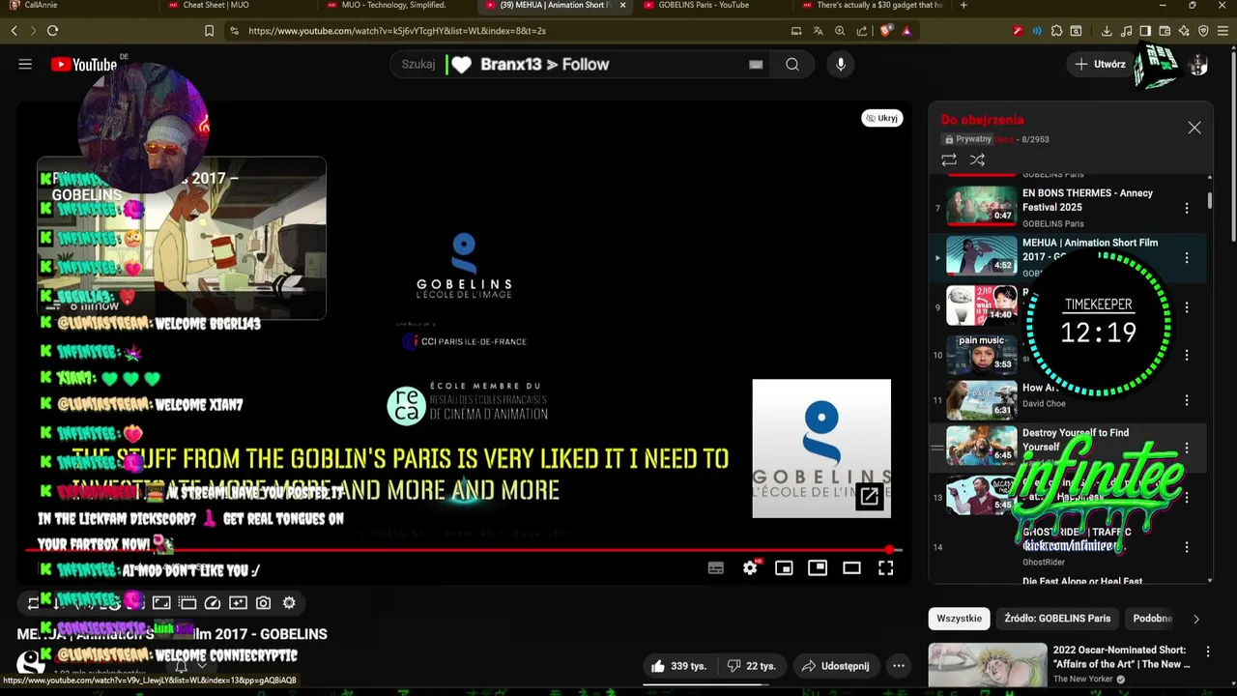The width and height of the screenshot is (1237, 696).
Task: Open the browser extensions puzzle icon
Action: pos(1056,31)
